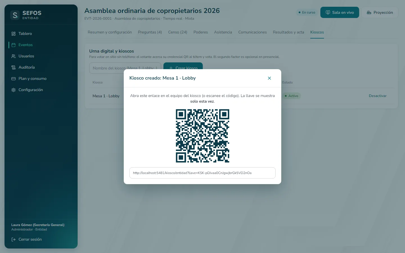Click the Nombre del kiosco input field
Image resolution: width=405 pixels, height=253 pixels.
[125, 68]
